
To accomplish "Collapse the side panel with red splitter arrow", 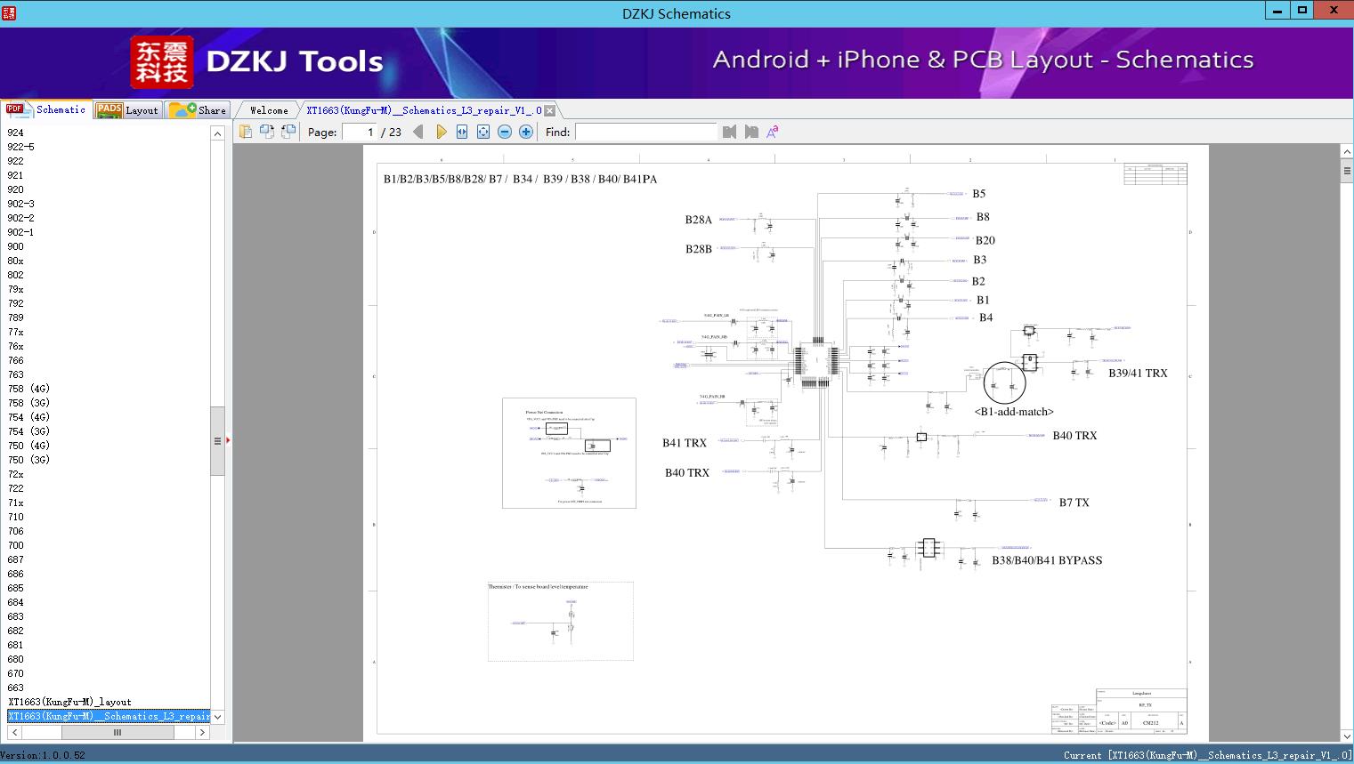I will [x=228, y=440].
